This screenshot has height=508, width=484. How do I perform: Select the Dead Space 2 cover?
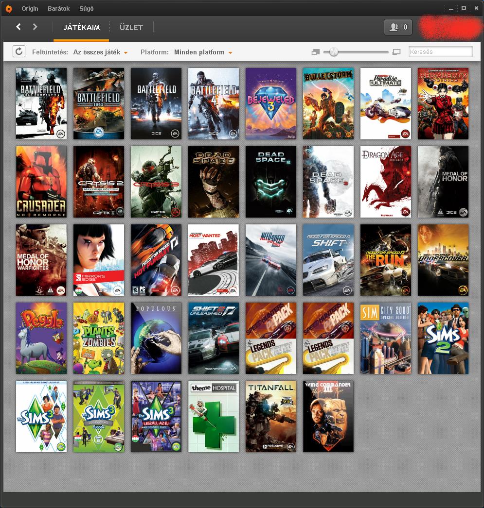click(x=271, y=182)
